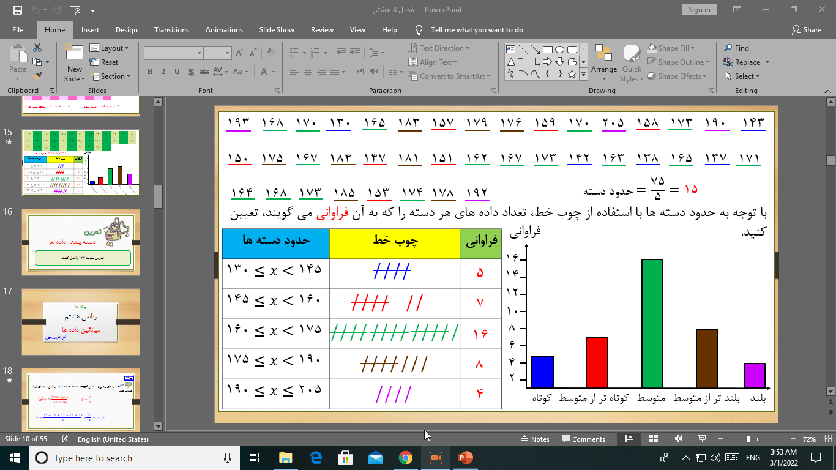The height and width of the screenshot is (470, 836).
Task: Start Slide Show from status bar icon
Action: [702, 439]
